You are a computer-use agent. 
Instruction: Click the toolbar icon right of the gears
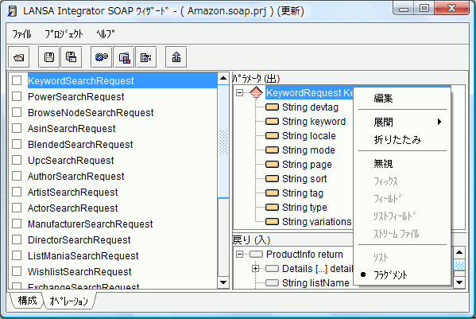[124, 57]
